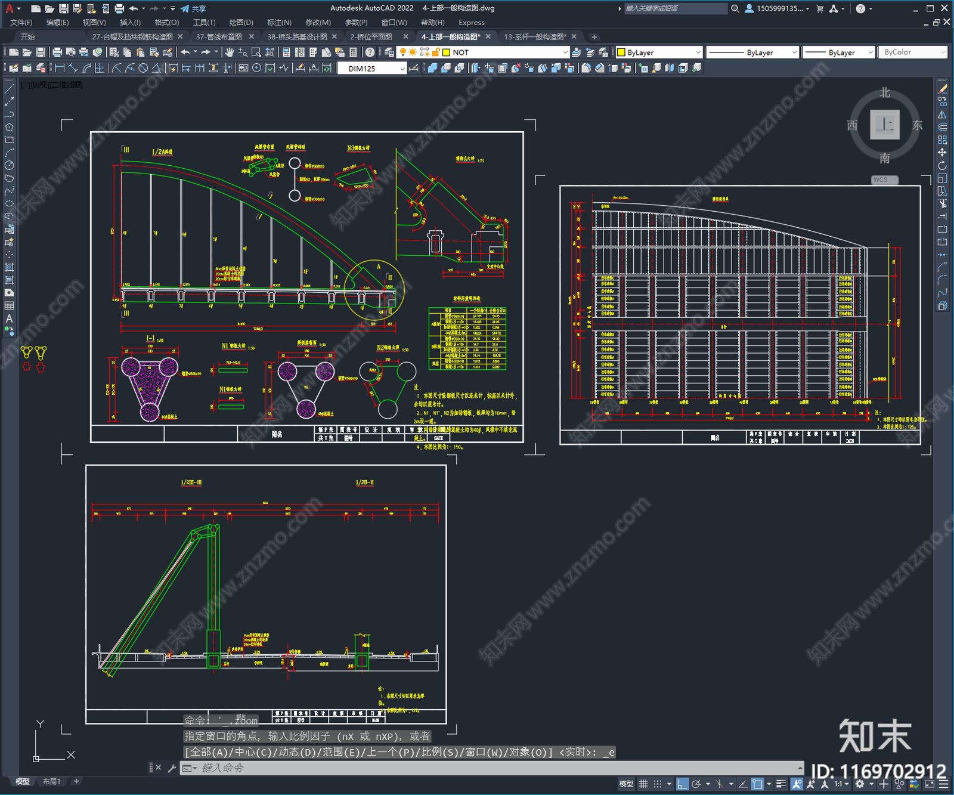The height and width of the screenshot is (795, 954).
Task: Click the Diameter dimension tool icon
Action: pyautogui.click(x=143, y=68)
